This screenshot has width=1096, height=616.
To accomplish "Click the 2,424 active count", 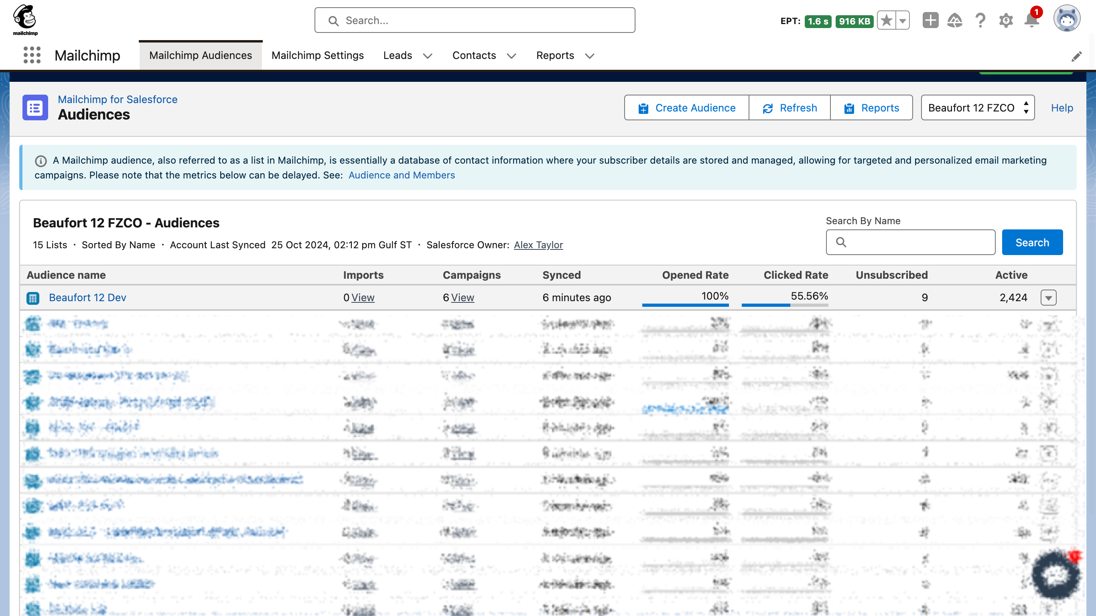I will (x=1013, y=297).
